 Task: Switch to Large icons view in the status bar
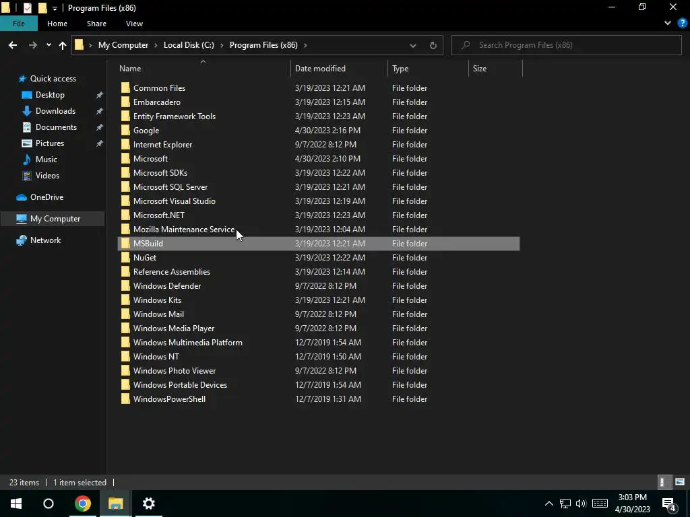point(680,482)
